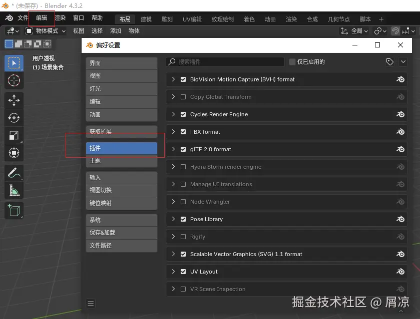Viewport: 420px width, 319px height.
Task: Click the set-new-selection mode icon
Action: [x=9, y=44]
